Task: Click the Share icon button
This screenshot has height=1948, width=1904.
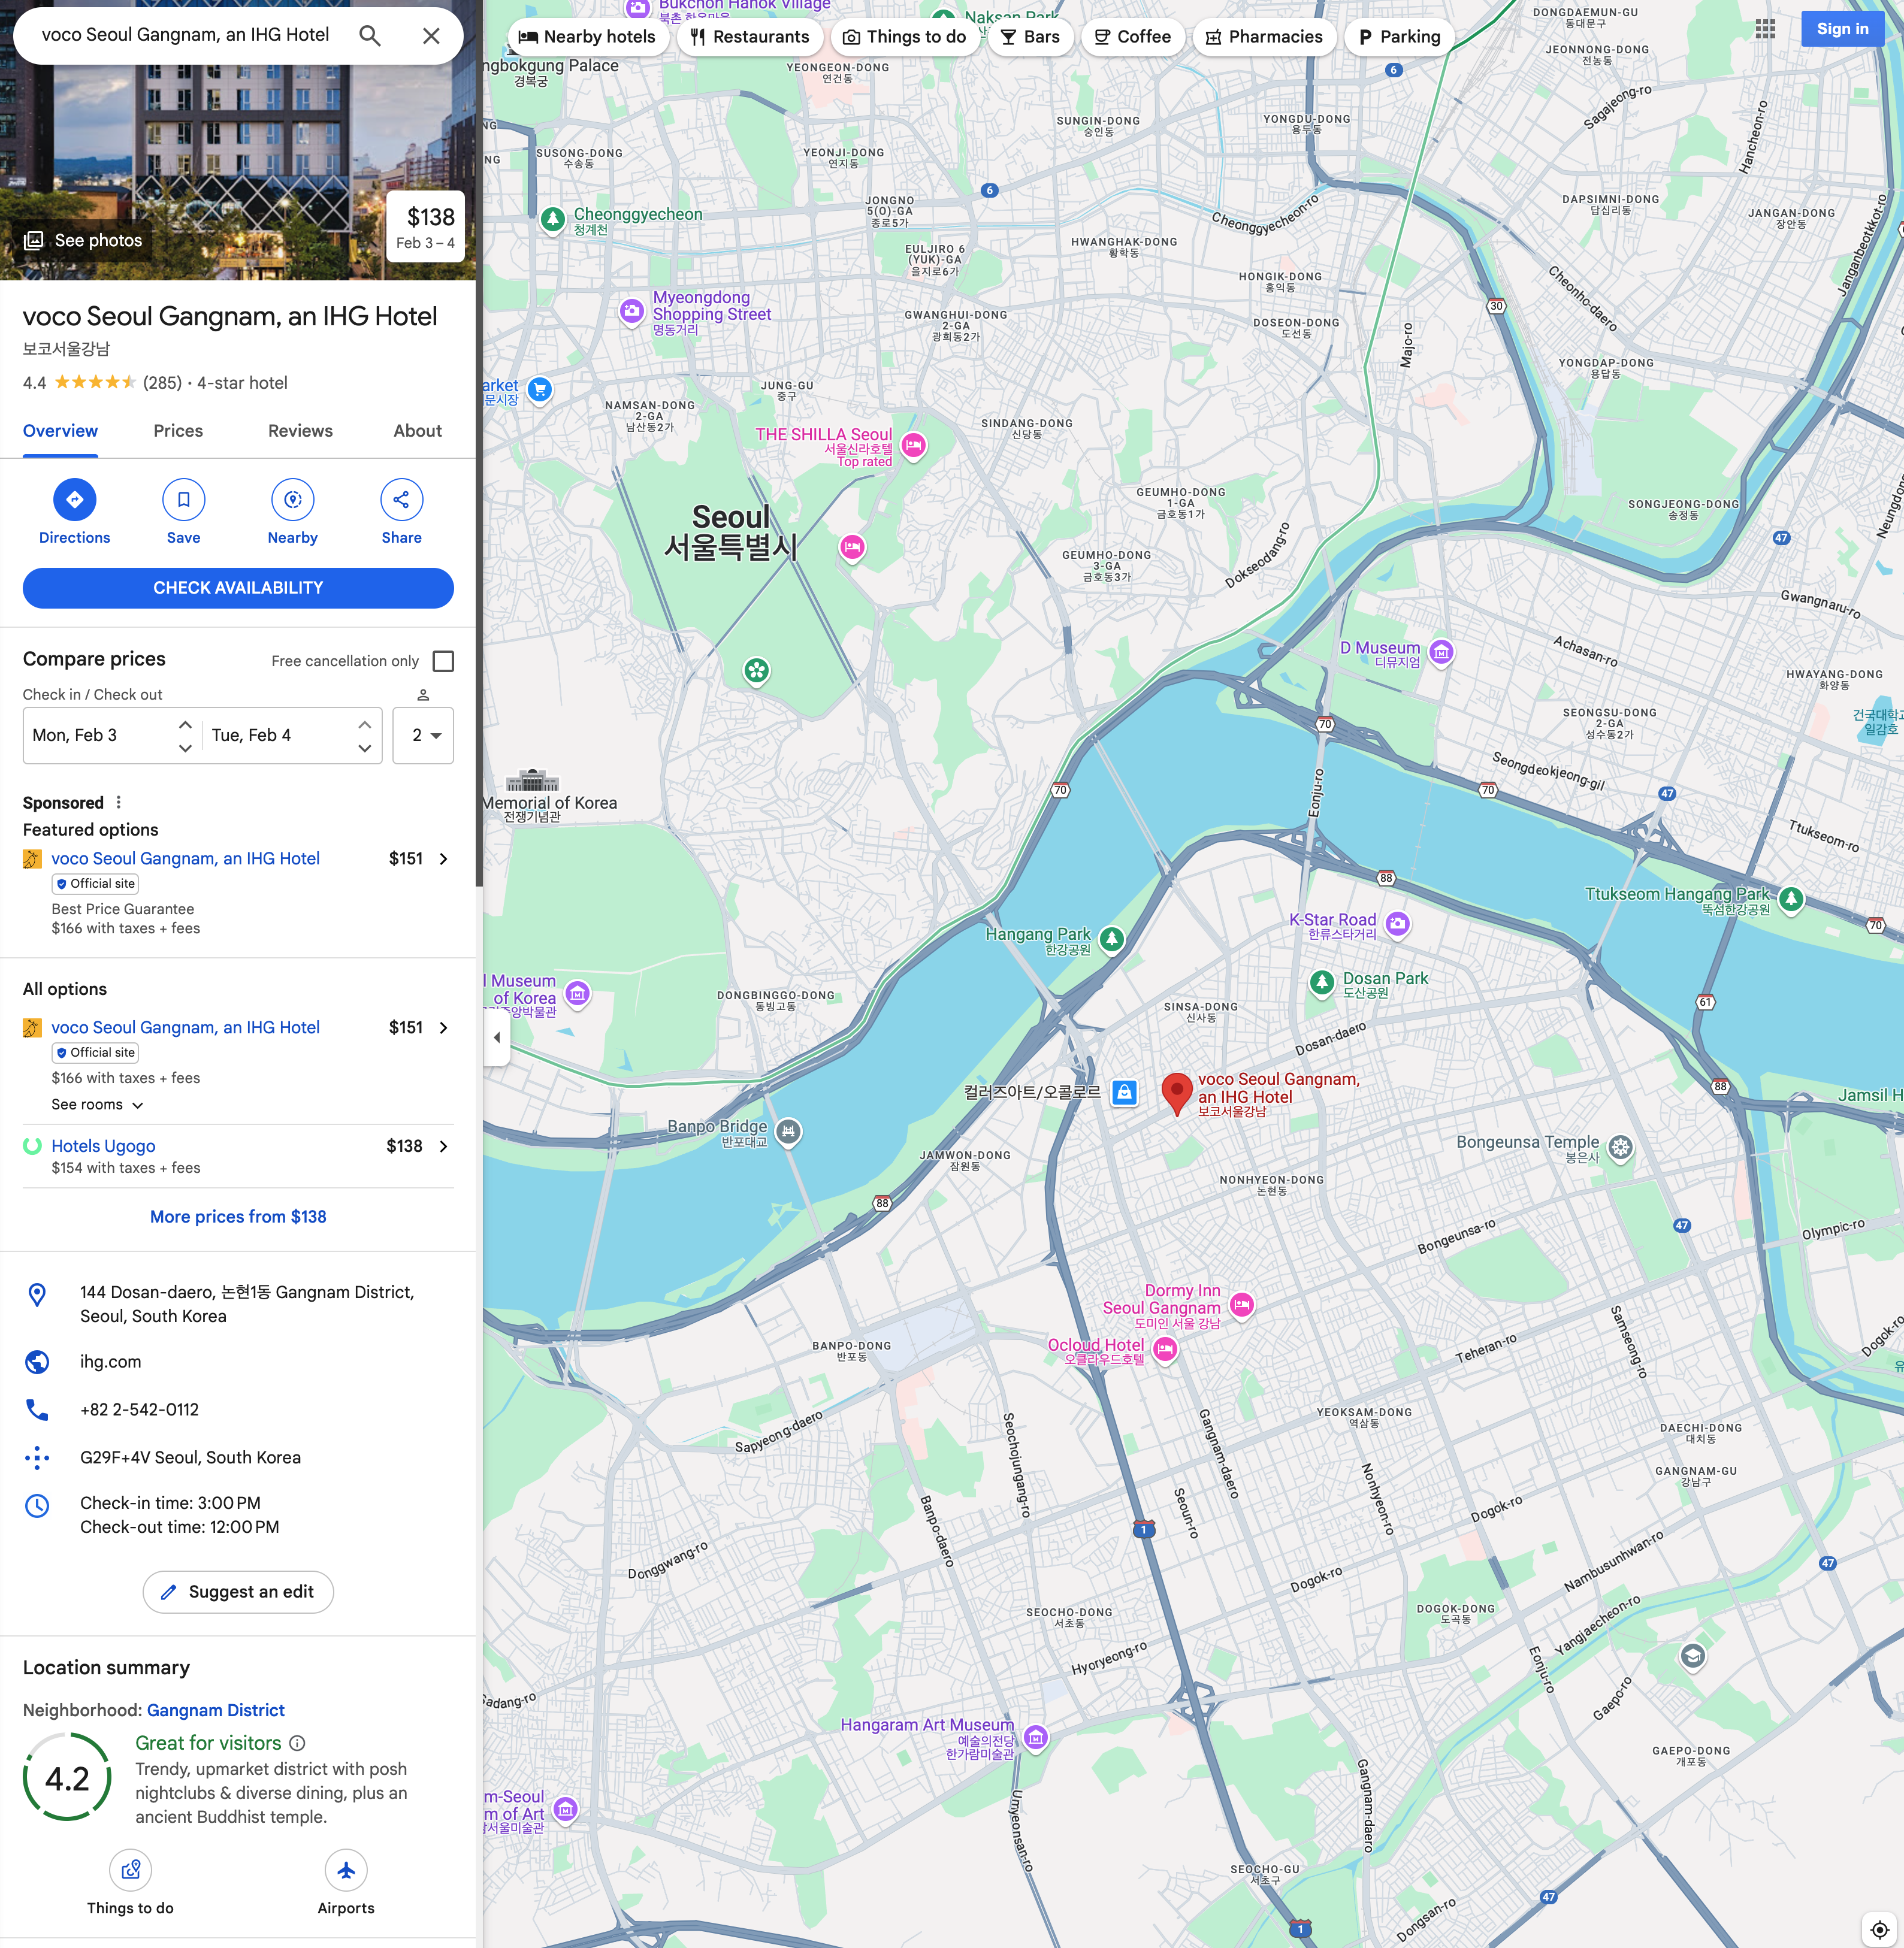Action: pos(401,500)
